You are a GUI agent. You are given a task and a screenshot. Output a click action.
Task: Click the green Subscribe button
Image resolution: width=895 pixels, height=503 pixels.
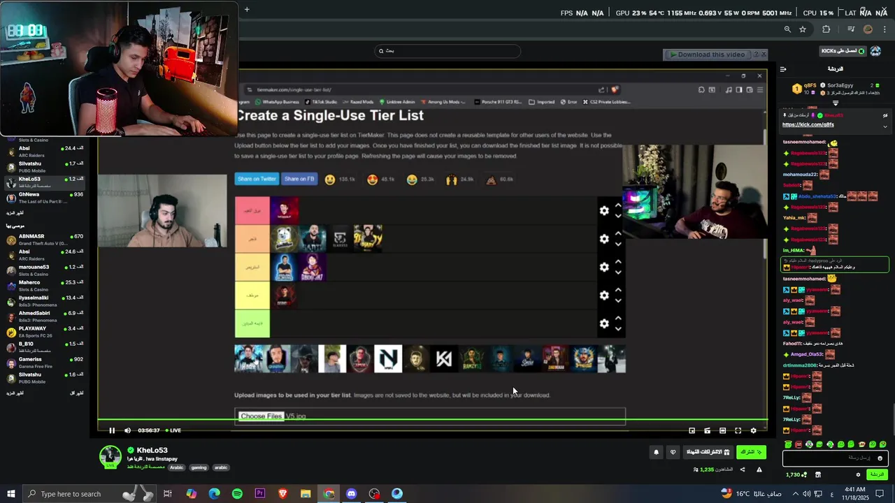(751, 452)
